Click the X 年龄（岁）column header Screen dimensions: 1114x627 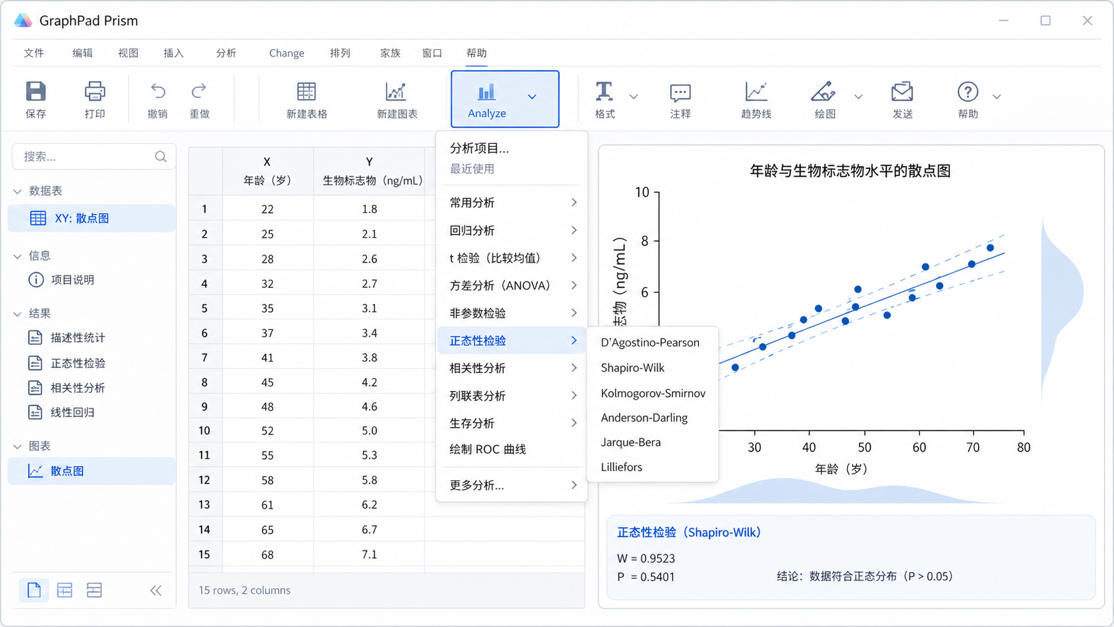[267, 171]
